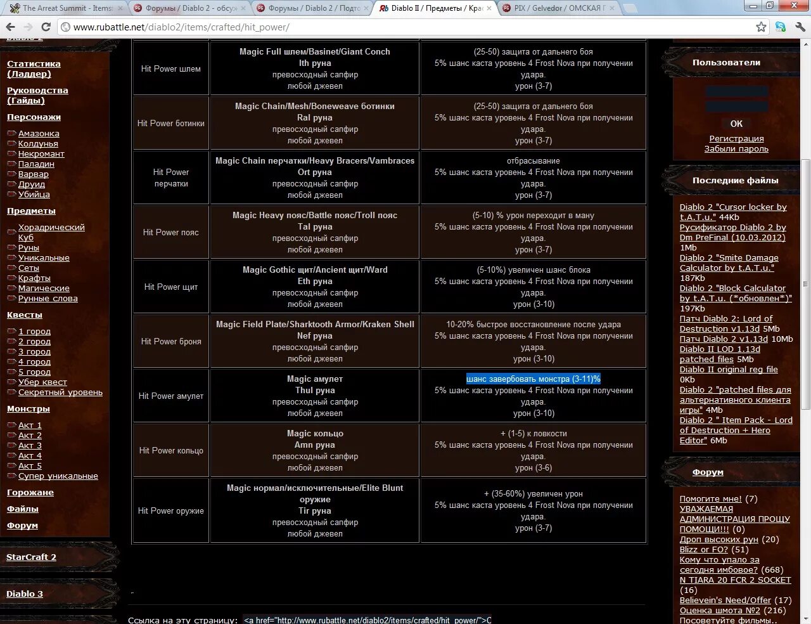Open the Крафты items link
The image size is (811, 624).
34,278
